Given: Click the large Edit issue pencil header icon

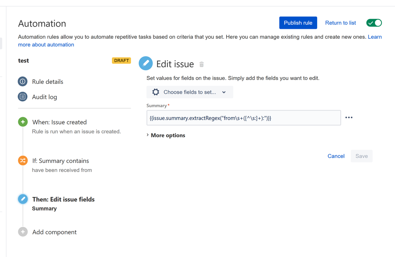Looking at the screenshot, I should (x=146, y=63).
